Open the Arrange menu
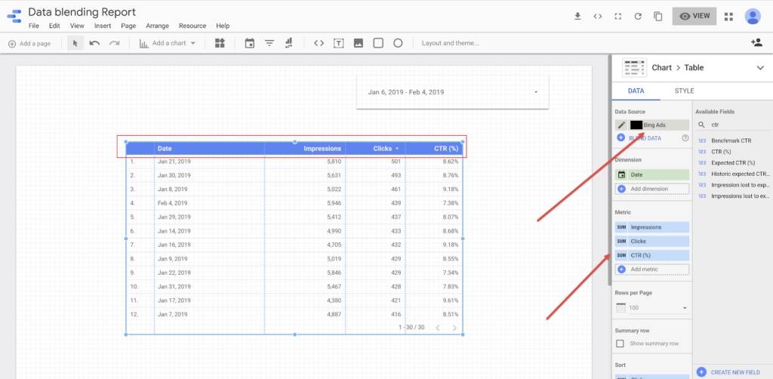Screen dimensions: 773x379 tap(157, 26)
